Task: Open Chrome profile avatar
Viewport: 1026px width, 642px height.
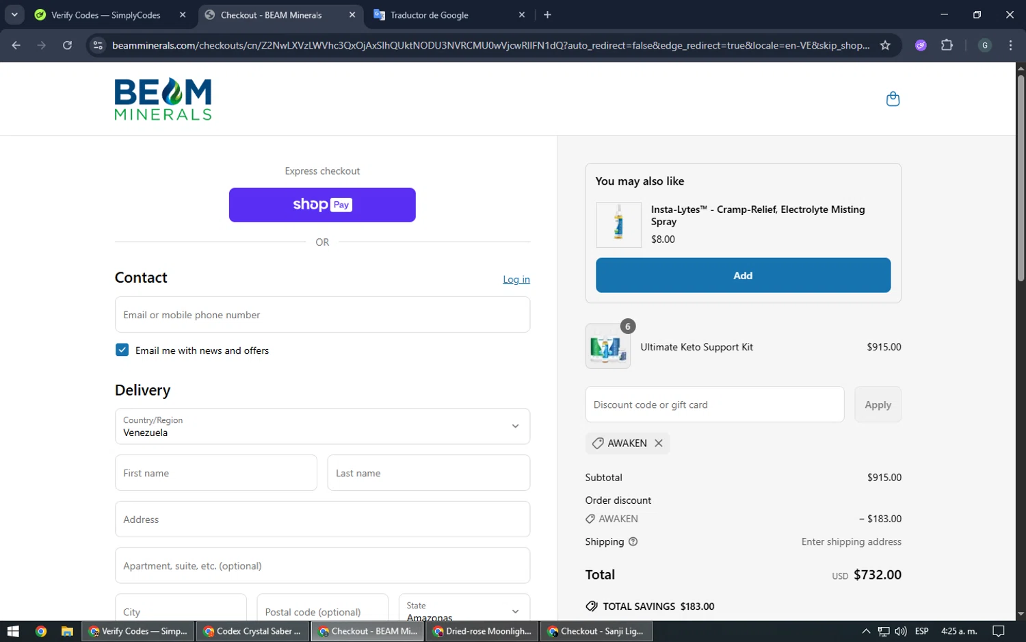Action: (985, 45)
